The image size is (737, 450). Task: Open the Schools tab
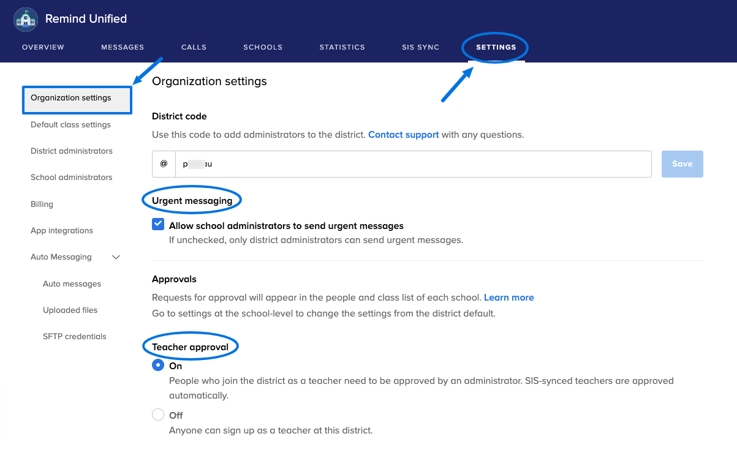click(x=263, y=47)
